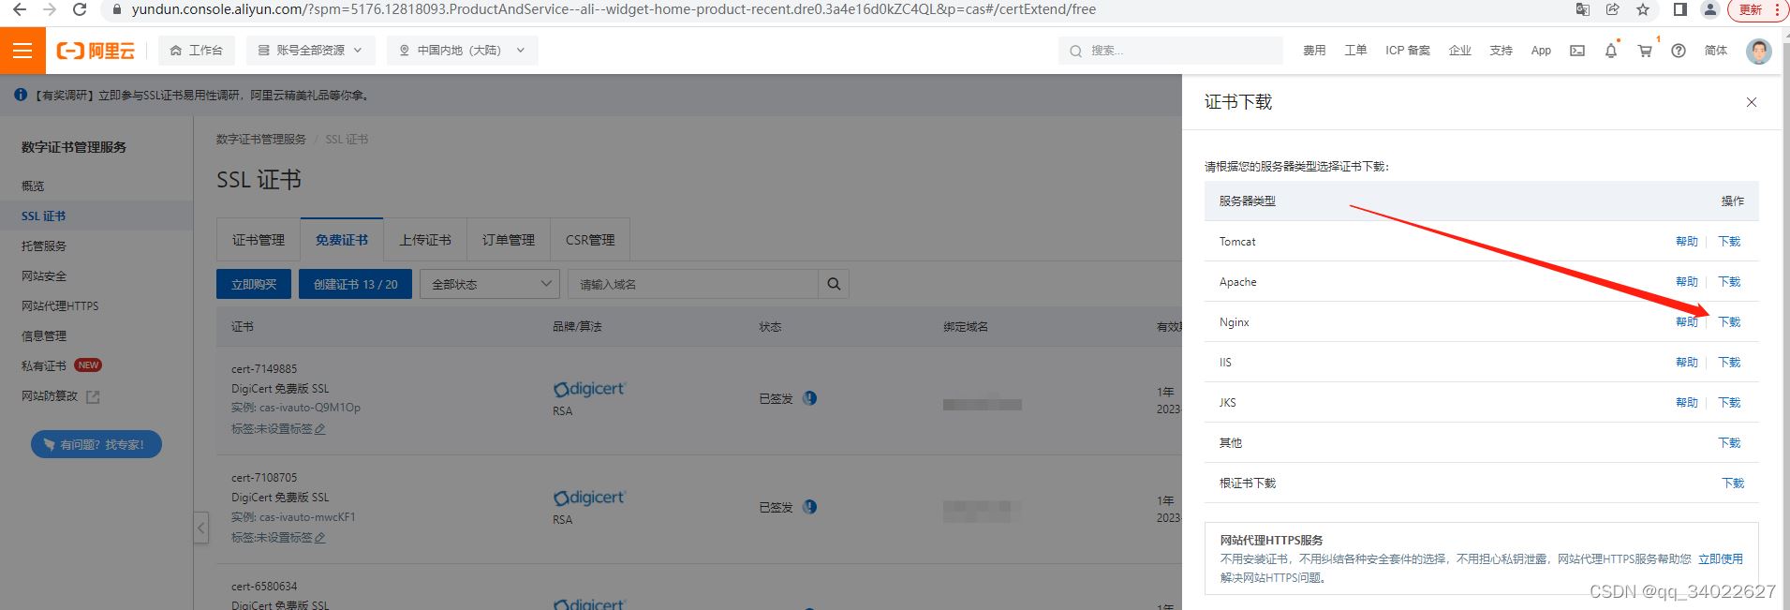Edit tags on cert-7149885
This screenshot has width=1790, height=610.
tap(320, 429)
